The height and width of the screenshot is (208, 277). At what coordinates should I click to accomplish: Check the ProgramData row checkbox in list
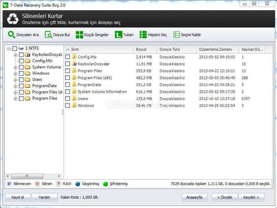68,85
